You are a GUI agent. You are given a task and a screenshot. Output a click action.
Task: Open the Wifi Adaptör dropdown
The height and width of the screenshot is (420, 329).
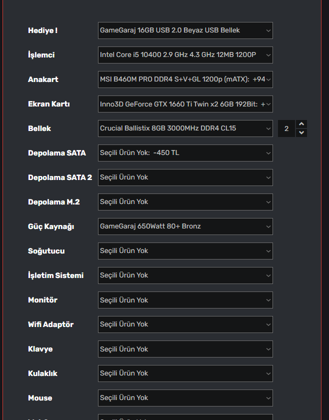[185, 324]
